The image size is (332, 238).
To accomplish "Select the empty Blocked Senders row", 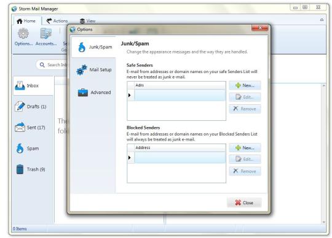I will point(180,158).
